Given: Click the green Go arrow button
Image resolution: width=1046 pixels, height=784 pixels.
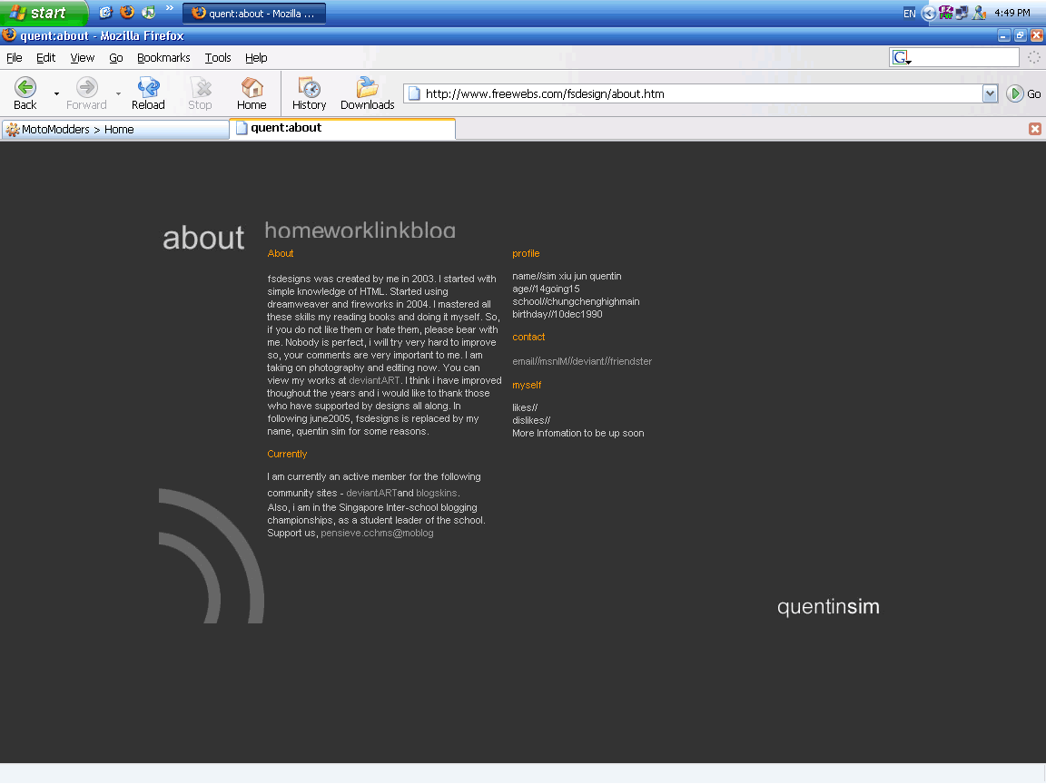Looking at the screenshot, I should [x=1014, y=94].
